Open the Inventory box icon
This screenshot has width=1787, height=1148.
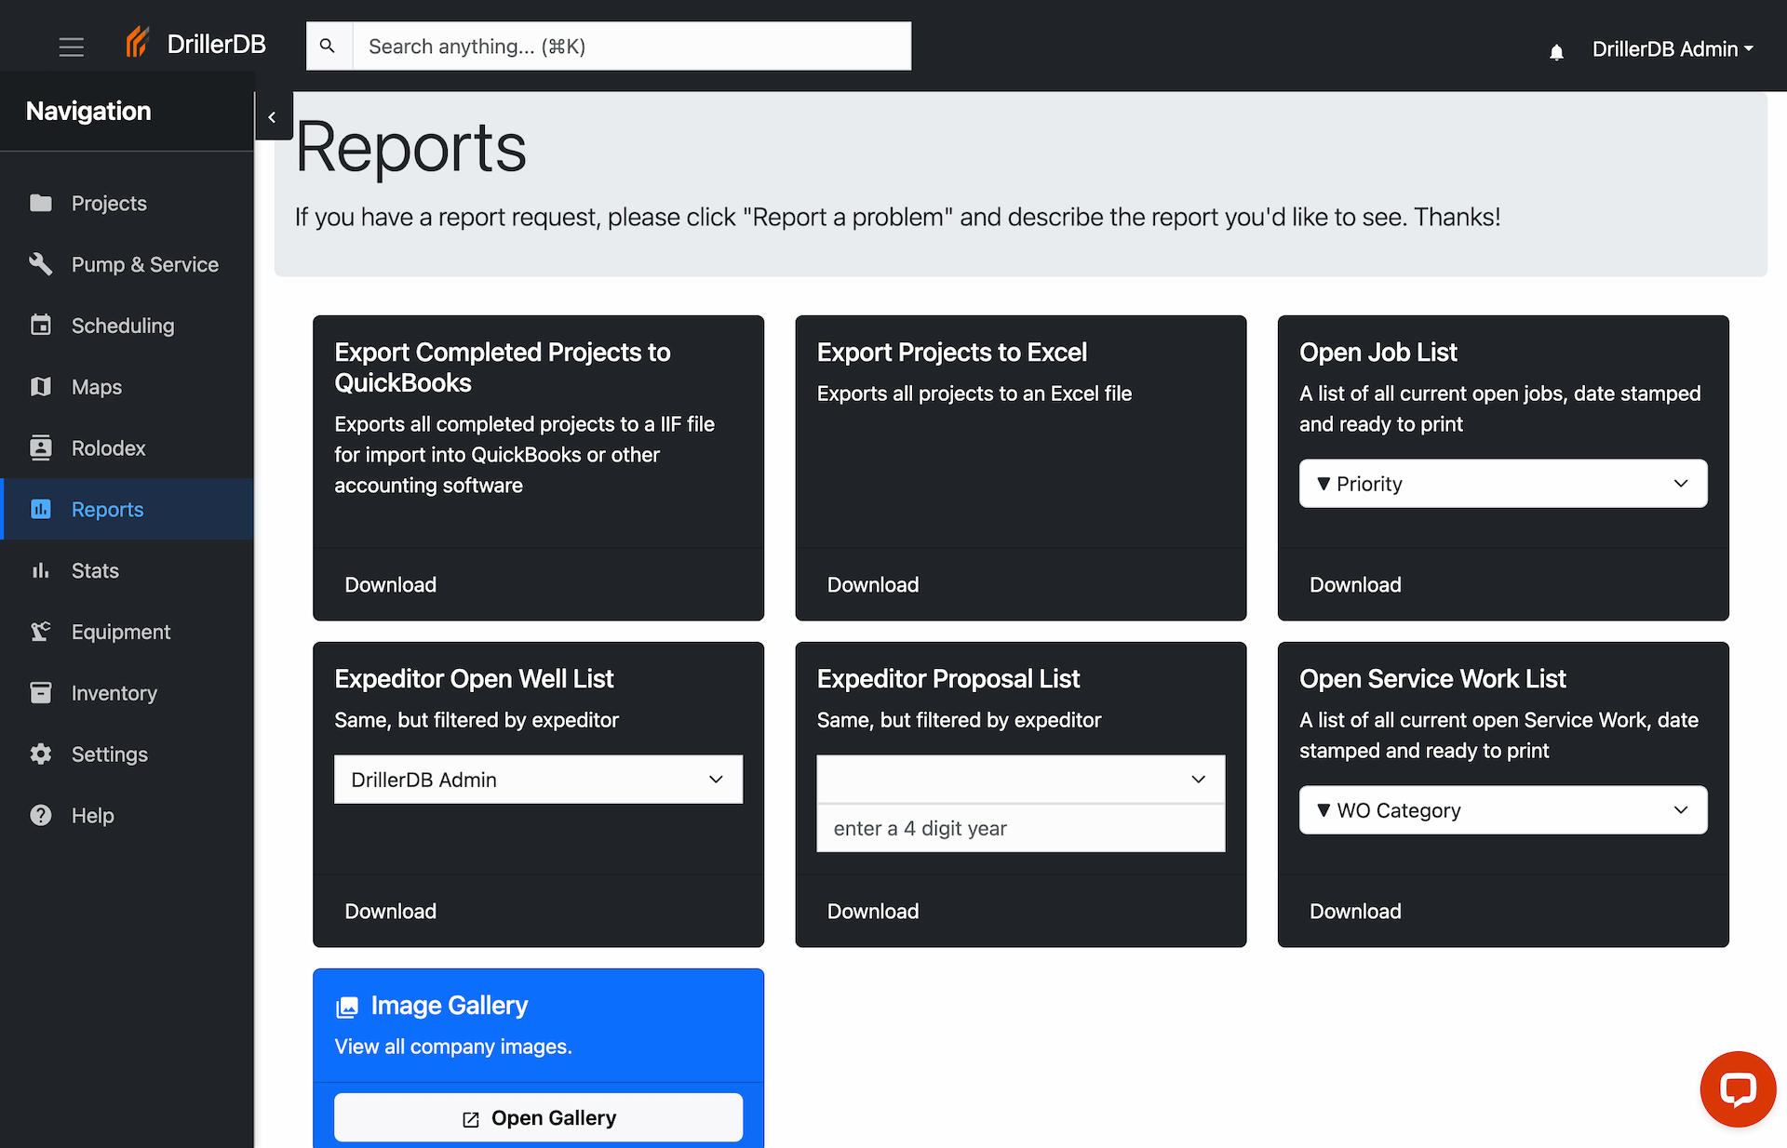pyautogui.click(x=42, y=692)
